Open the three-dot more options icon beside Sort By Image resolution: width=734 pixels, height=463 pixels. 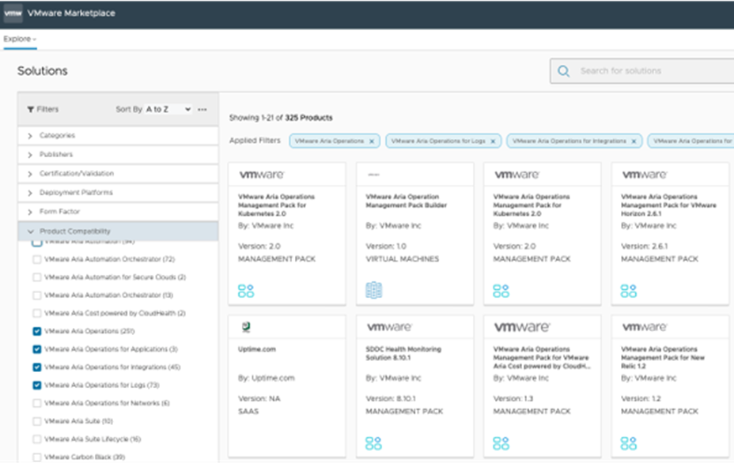202,110
